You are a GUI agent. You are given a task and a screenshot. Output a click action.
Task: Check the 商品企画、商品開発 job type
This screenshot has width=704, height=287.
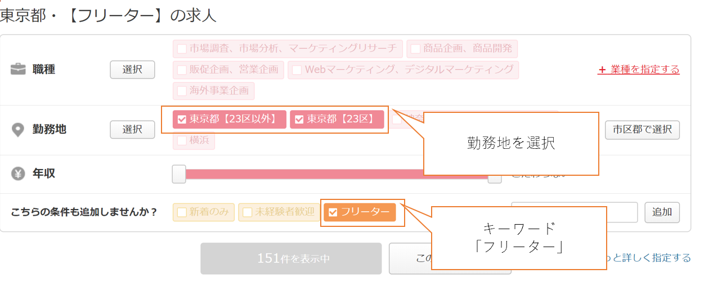415,49
